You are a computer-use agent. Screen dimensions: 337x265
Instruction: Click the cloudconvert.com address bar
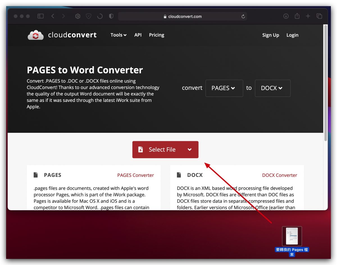[183, 16]
